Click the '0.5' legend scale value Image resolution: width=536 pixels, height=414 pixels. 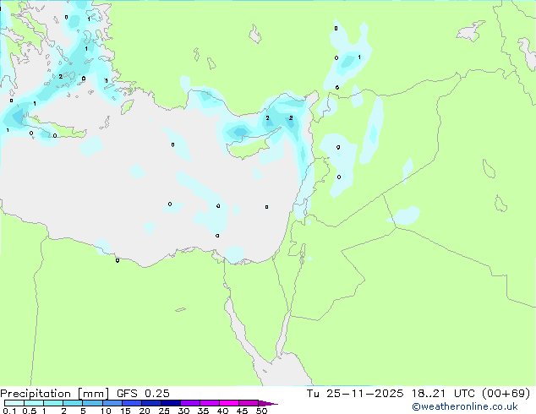pyautogui.click(x=30, y=411)
